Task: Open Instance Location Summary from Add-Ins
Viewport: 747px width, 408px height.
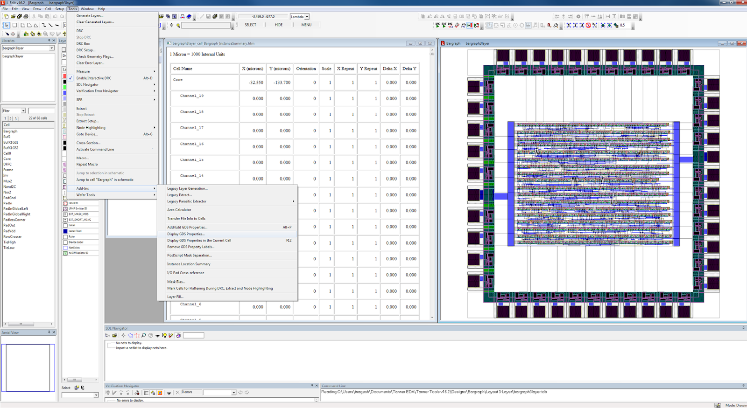Action: [189, 264]
